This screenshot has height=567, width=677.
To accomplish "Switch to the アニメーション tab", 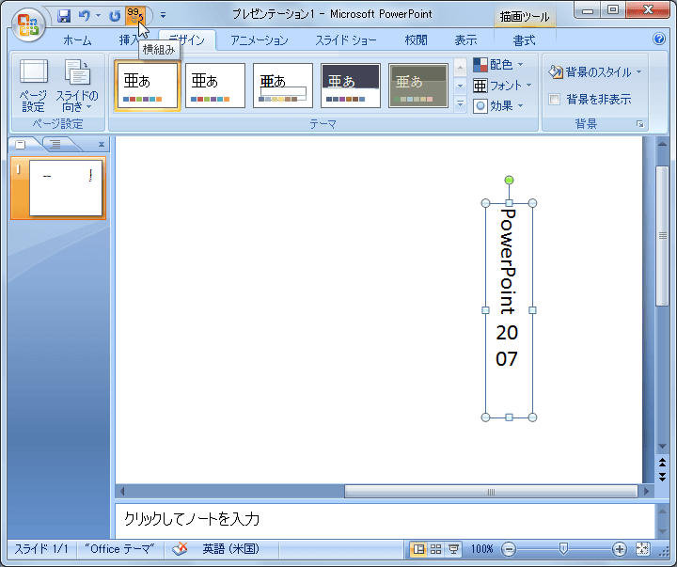I will click(260, 40).
